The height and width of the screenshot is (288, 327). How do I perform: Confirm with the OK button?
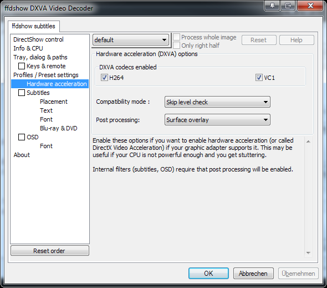(x=208, y=274)
